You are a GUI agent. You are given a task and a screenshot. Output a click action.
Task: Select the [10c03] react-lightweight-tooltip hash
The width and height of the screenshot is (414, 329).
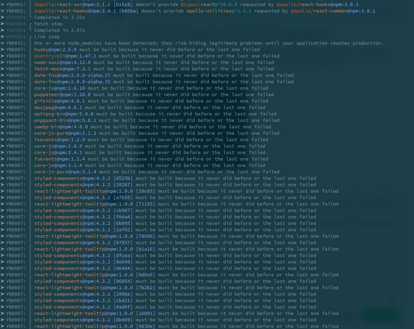click(x=145, y=191)
